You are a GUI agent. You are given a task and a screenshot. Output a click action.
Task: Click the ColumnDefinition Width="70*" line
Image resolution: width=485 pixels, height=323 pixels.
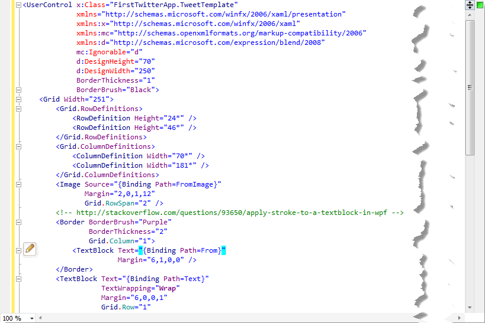coord(139,156)
